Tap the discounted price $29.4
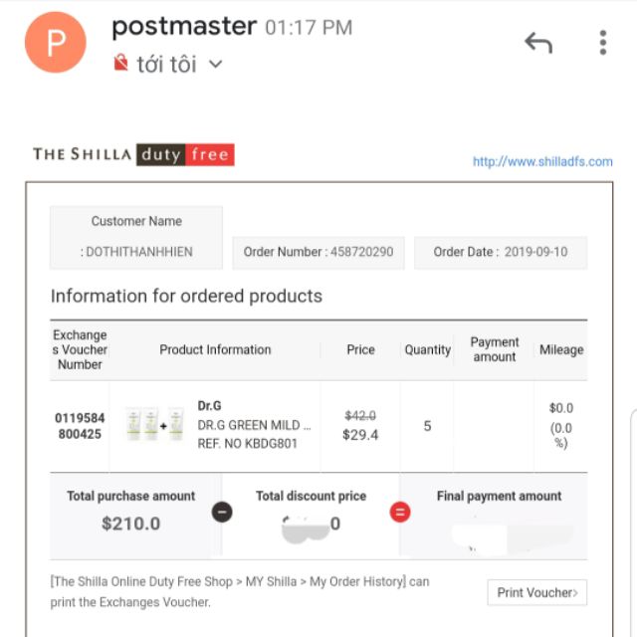 tap(360, 435)
